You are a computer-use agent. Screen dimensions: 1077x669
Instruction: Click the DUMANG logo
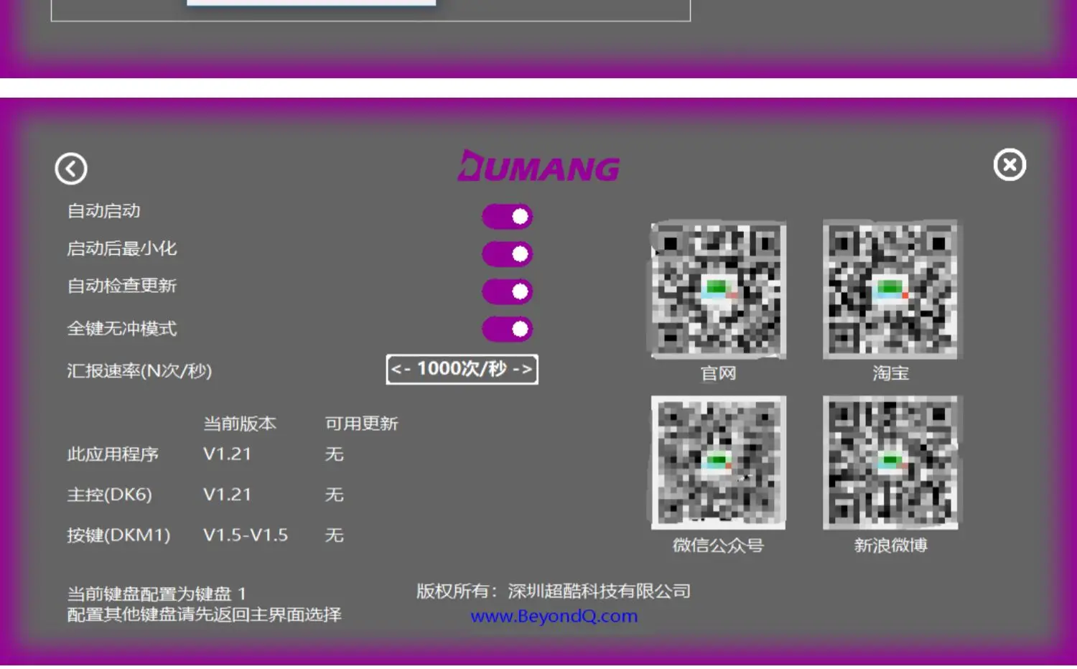coord(538,167)
